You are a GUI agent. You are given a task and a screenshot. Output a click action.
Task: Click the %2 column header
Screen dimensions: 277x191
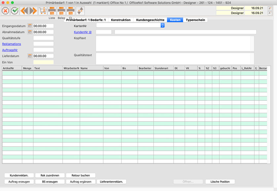click(x=208, y=68)
